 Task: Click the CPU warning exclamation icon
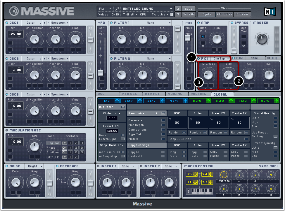point(172,14)
